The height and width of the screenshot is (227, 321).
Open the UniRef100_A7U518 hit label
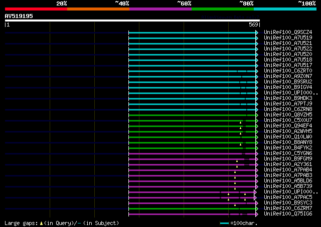[x=288, y=60]
